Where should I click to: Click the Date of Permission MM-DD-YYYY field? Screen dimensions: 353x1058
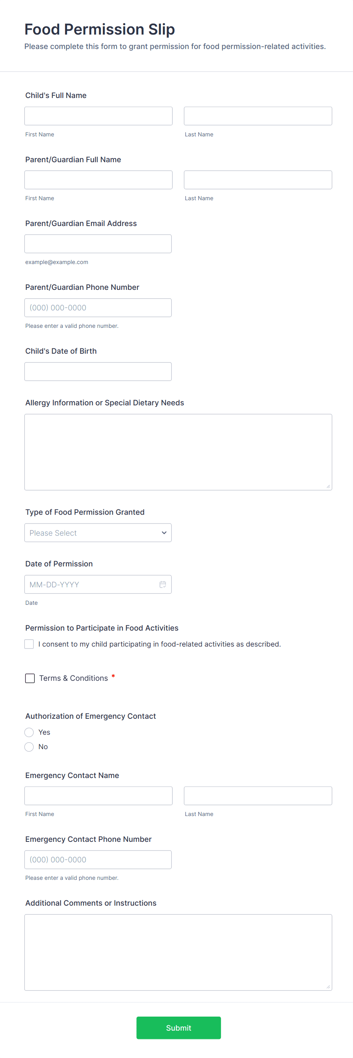[90, 584]
